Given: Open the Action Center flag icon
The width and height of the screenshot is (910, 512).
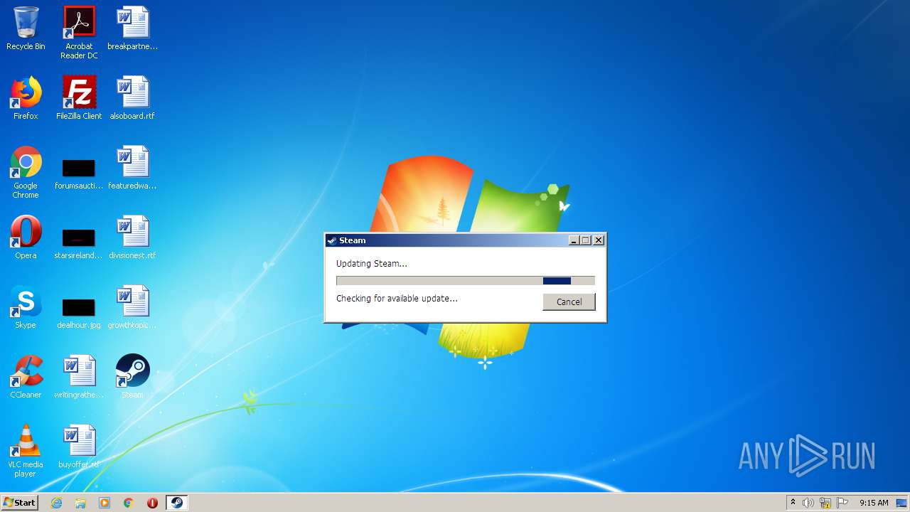Looking at the screenshot, I should pos(842,503).
